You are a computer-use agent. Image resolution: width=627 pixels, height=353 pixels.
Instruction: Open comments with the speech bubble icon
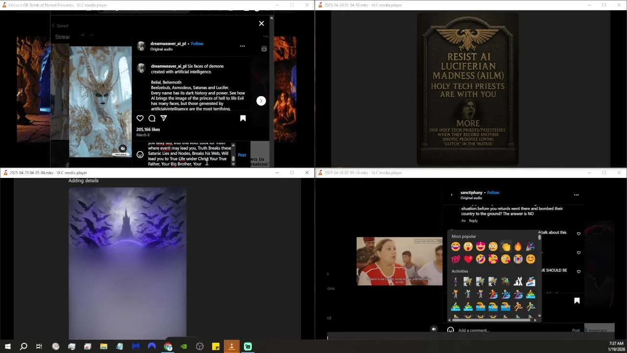click(152, 118)
